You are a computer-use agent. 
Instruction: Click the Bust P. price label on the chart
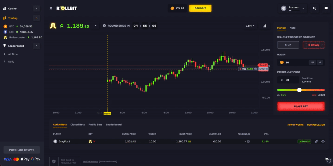263,65
